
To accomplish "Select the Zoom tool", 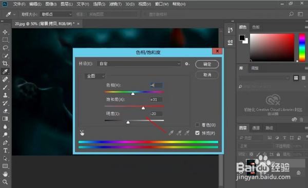I will click(x=5, y=182).
